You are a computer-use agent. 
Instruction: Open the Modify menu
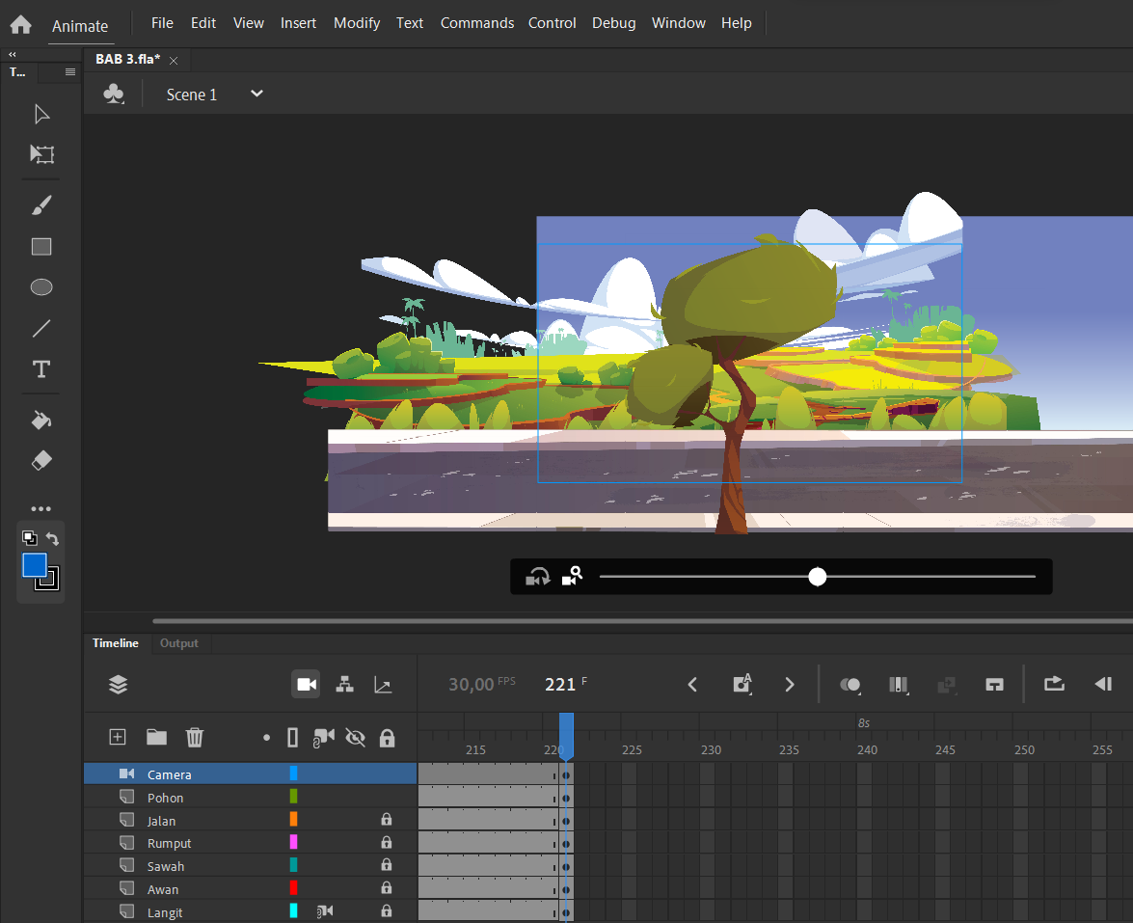tap(356, 23)
